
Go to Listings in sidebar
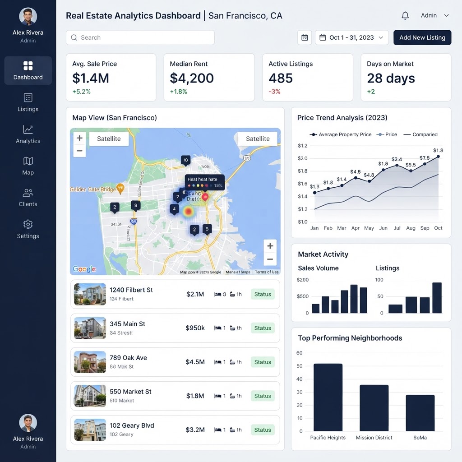pyautogui.click(x=28, y=102)
